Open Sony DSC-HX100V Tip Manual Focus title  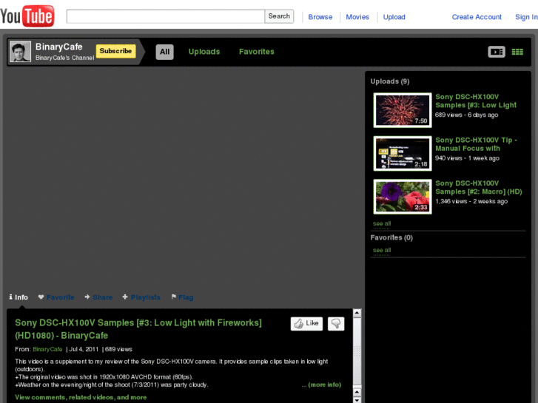(476, 144)
